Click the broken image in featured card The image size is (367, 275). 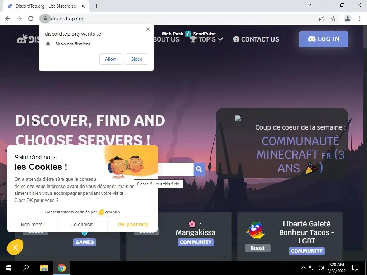pyautogui.click(x=238, y=118)
